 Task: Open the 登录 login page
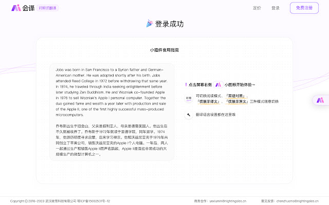(x=276, y=8)
